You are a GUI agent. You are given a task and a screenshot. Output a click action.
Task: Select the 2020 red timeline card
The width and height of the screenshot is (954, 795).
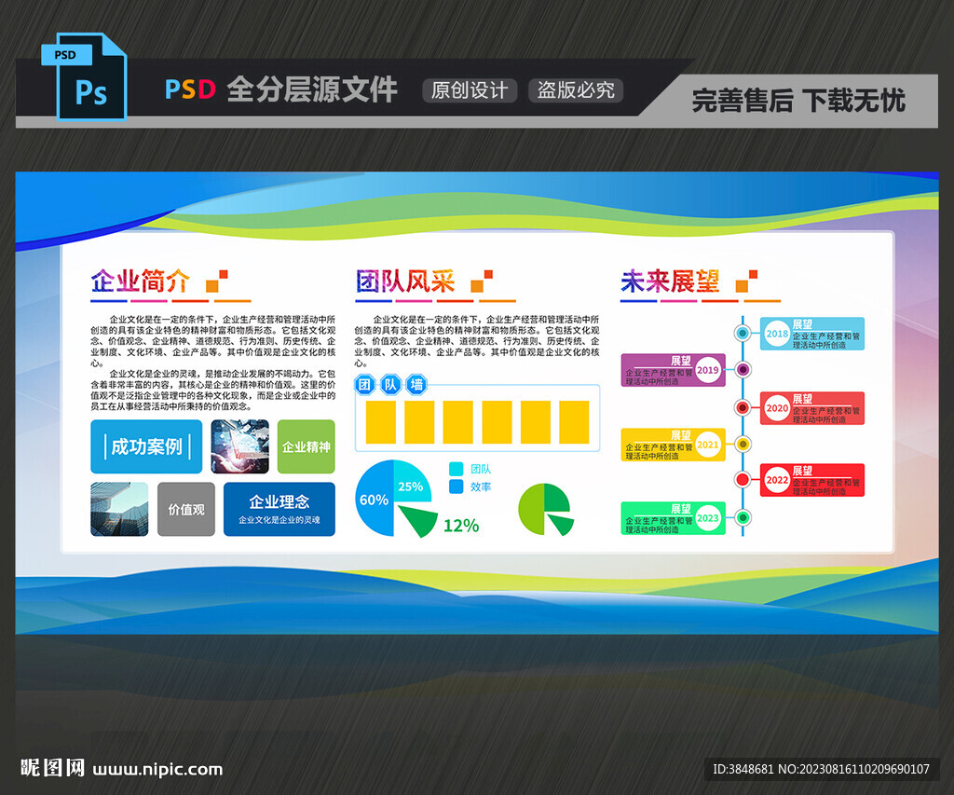812,408
